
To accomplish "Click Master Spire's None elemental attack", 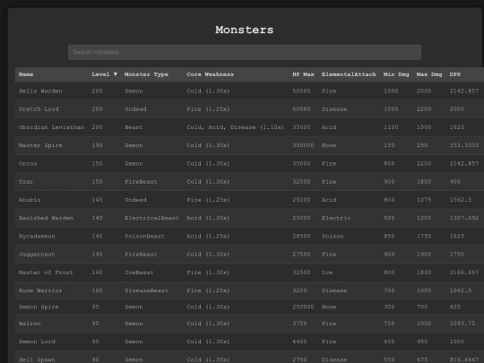I will pos(329,145).
